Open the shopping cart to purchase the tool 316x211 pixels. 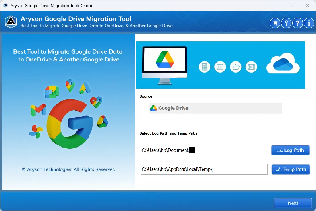[275, 23]
